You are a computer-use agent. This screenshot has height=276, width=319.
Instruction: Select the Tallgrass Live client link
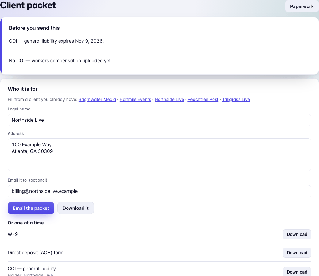236,99
